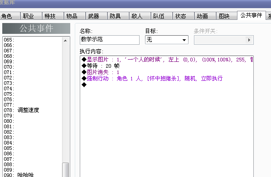The image size is (271, 177).
Task: Select the 特技 tab
Action: pyautogui.click(x=53, y=16)
